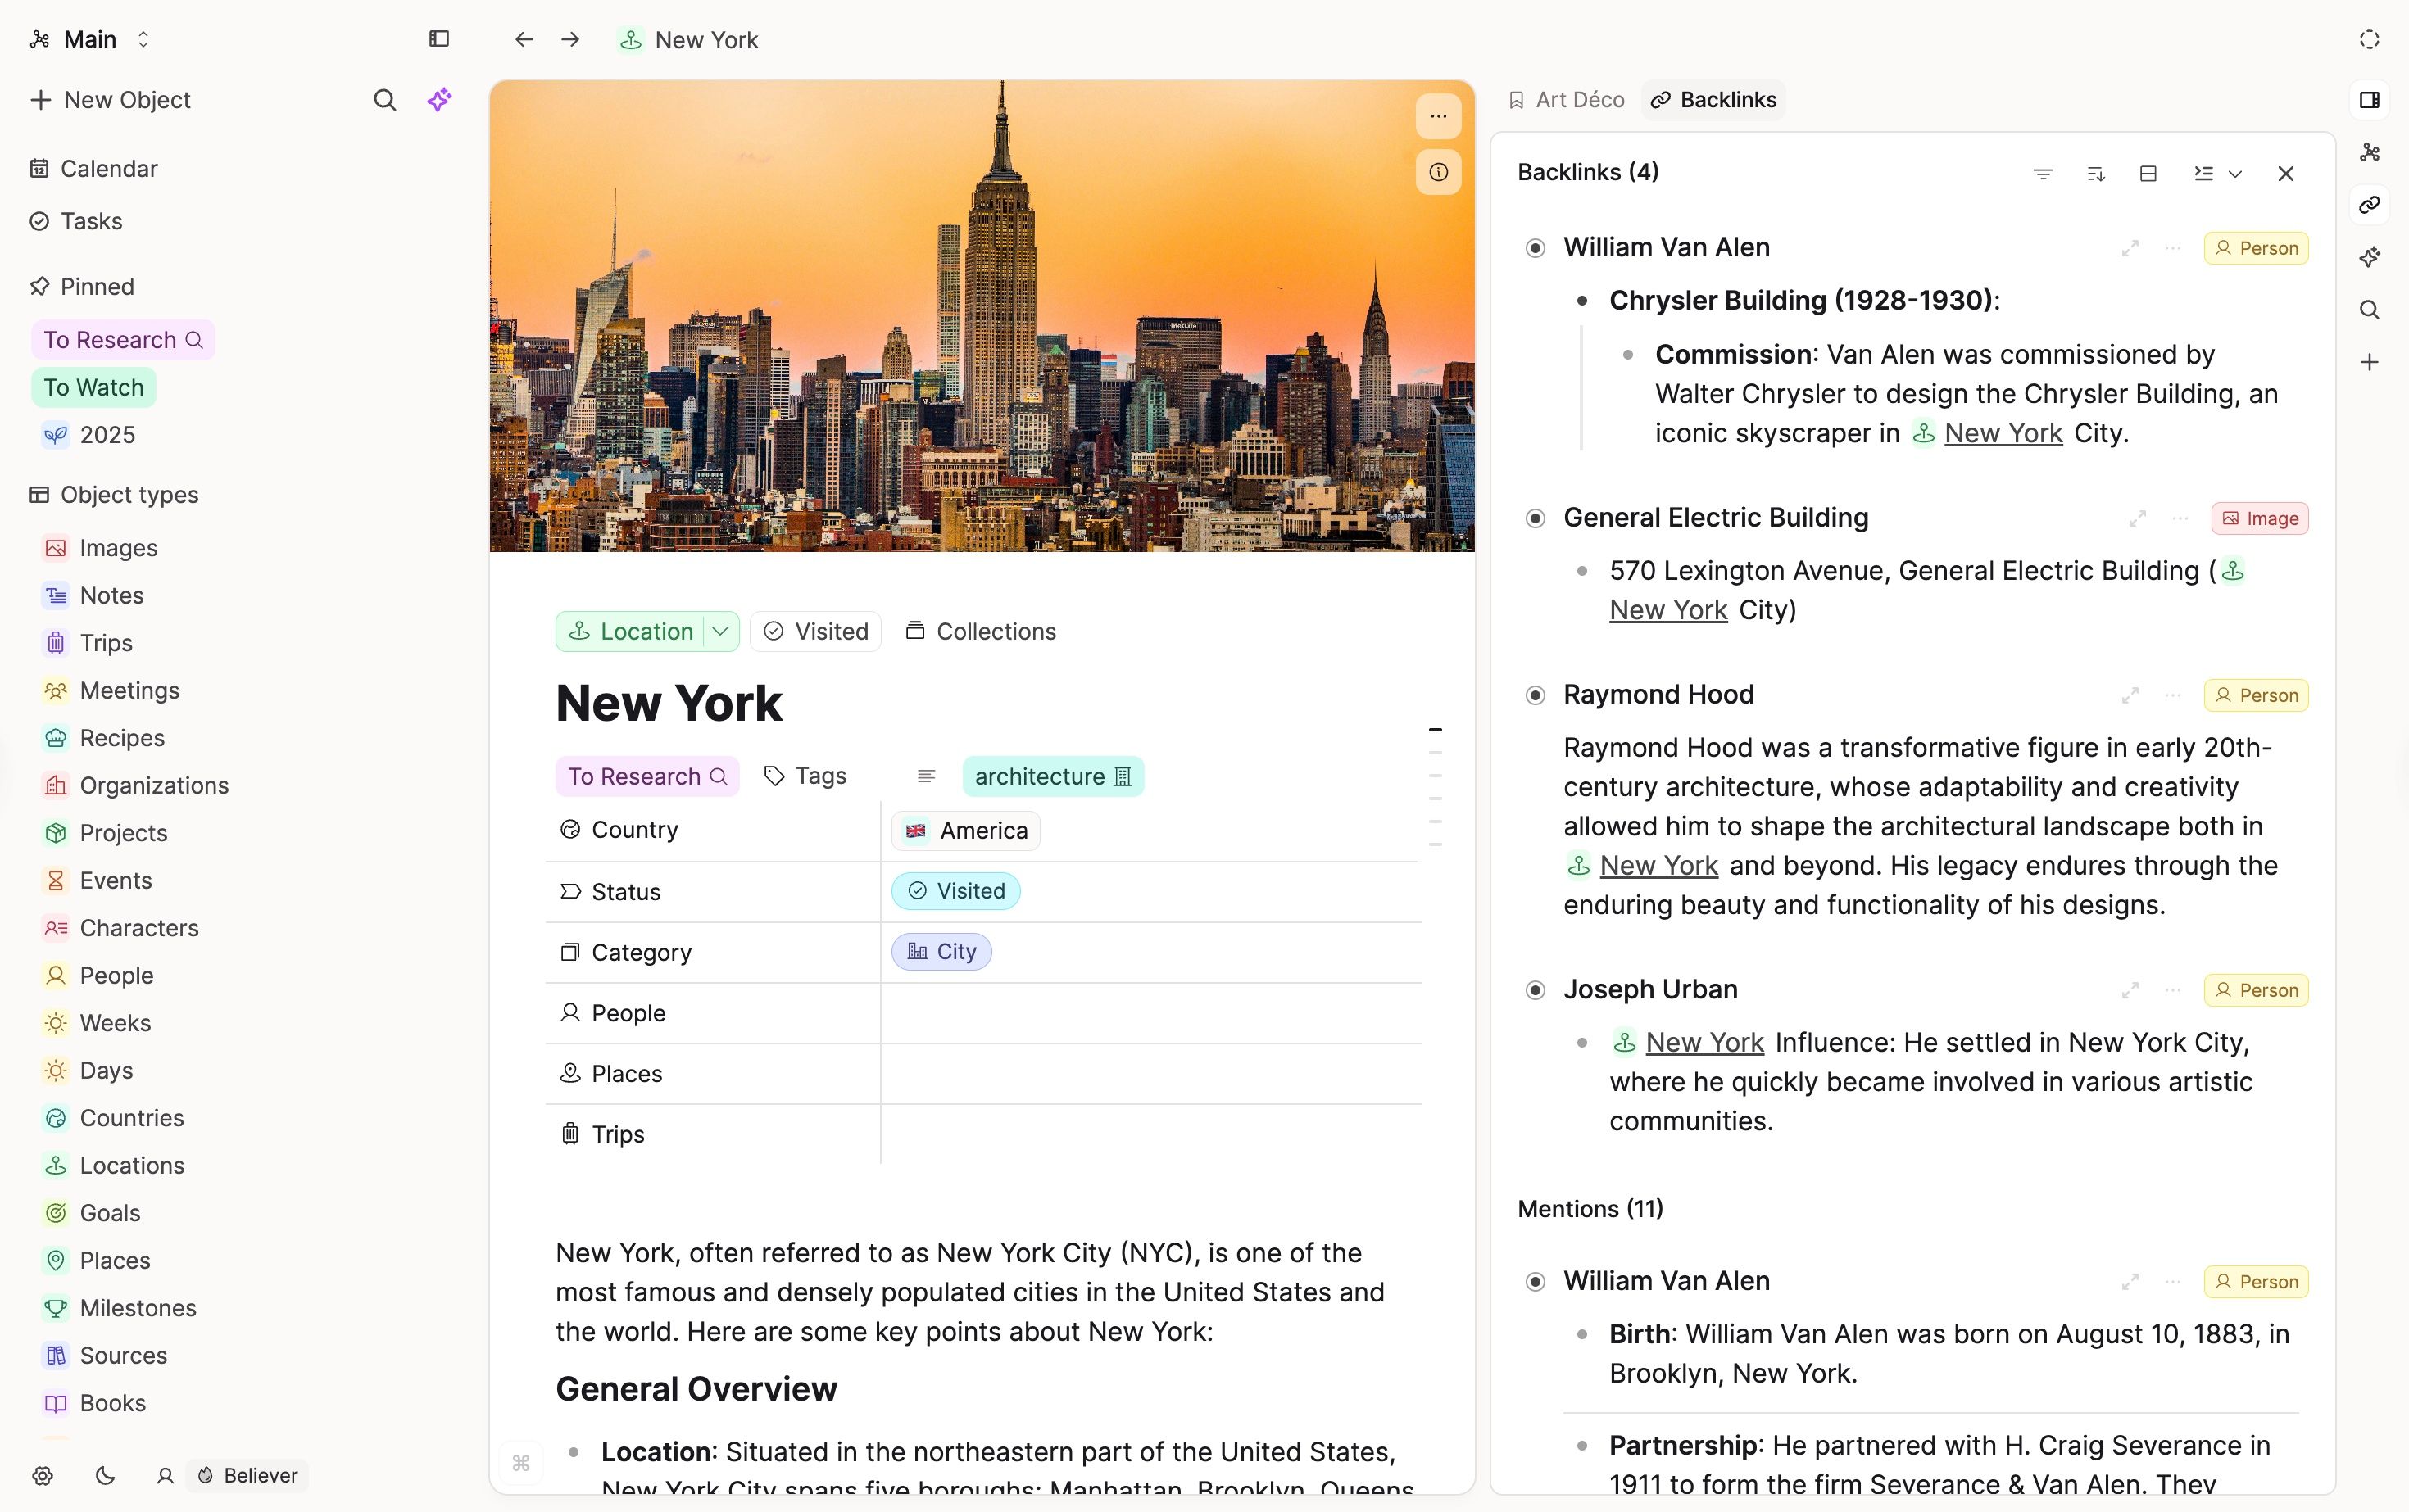2409x1512 pixels.
Task: Toggle the left sidebar panel icon
Action: point(438,39)
